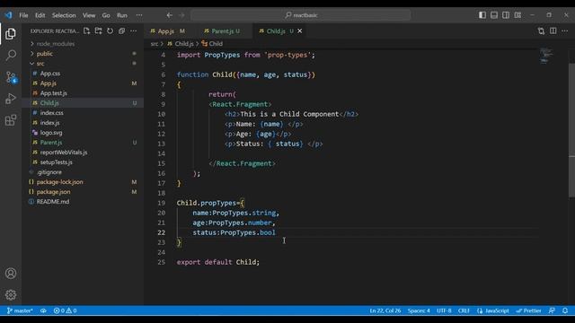Click Ln 22, Col 26 cursor position

[x=385, y=310]
